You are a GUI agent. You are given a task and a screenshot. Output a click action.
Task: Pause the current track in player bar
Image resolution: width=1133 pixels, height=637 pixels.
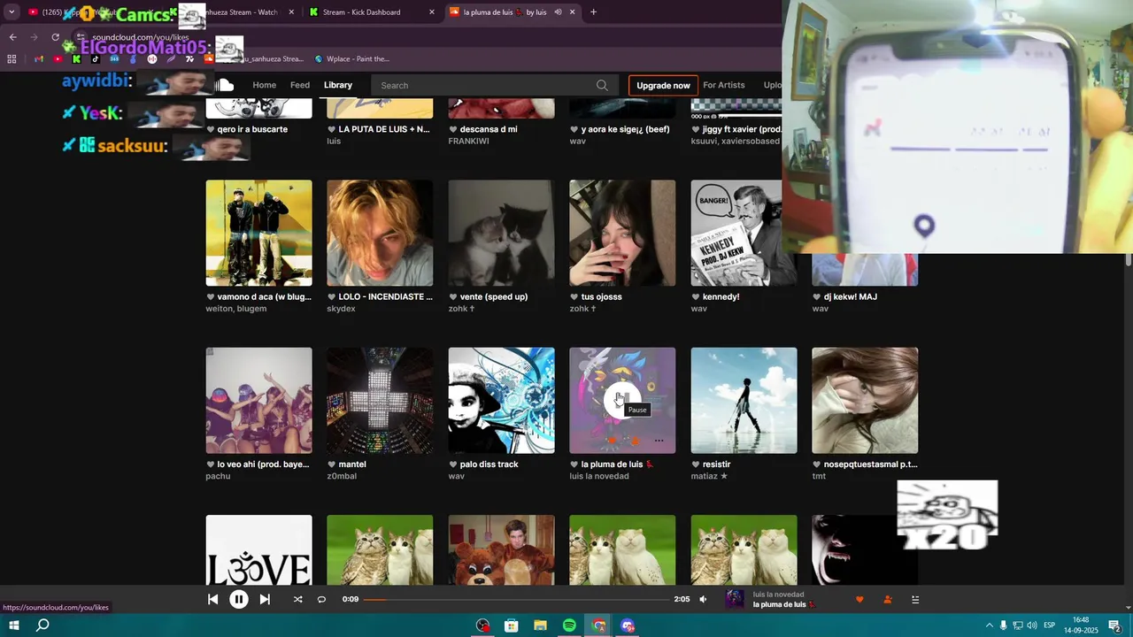pos(239,599)
